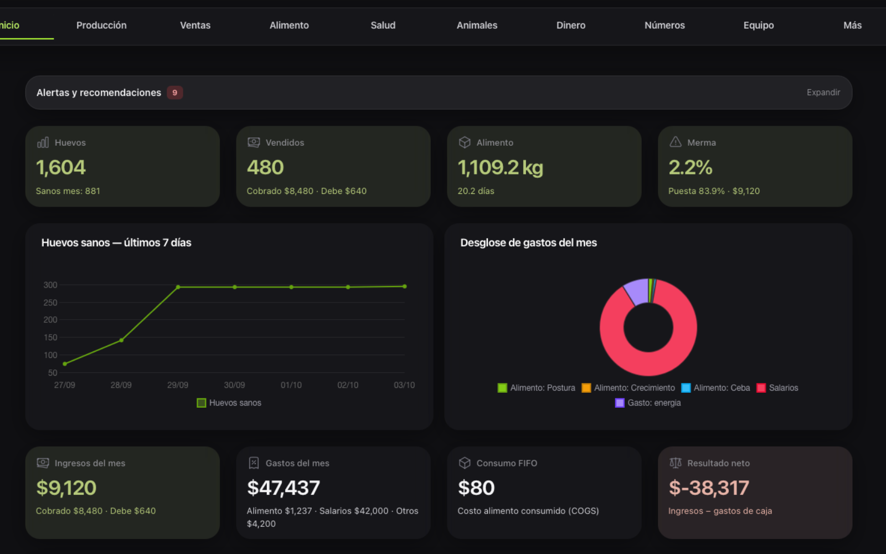Click the package icon beside Consumo FIFO
Image resolution: width=886 pixels, height=554 pixels.
click(x=465, y=463)
